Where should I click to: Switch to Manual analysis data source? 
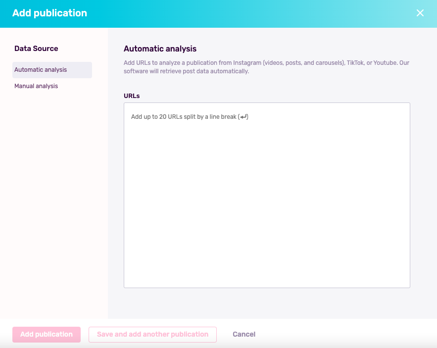pos(36,86)
